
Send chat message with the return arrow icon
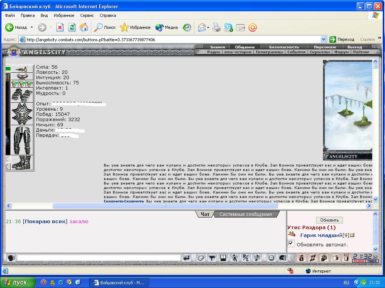(x=187, y=258)
